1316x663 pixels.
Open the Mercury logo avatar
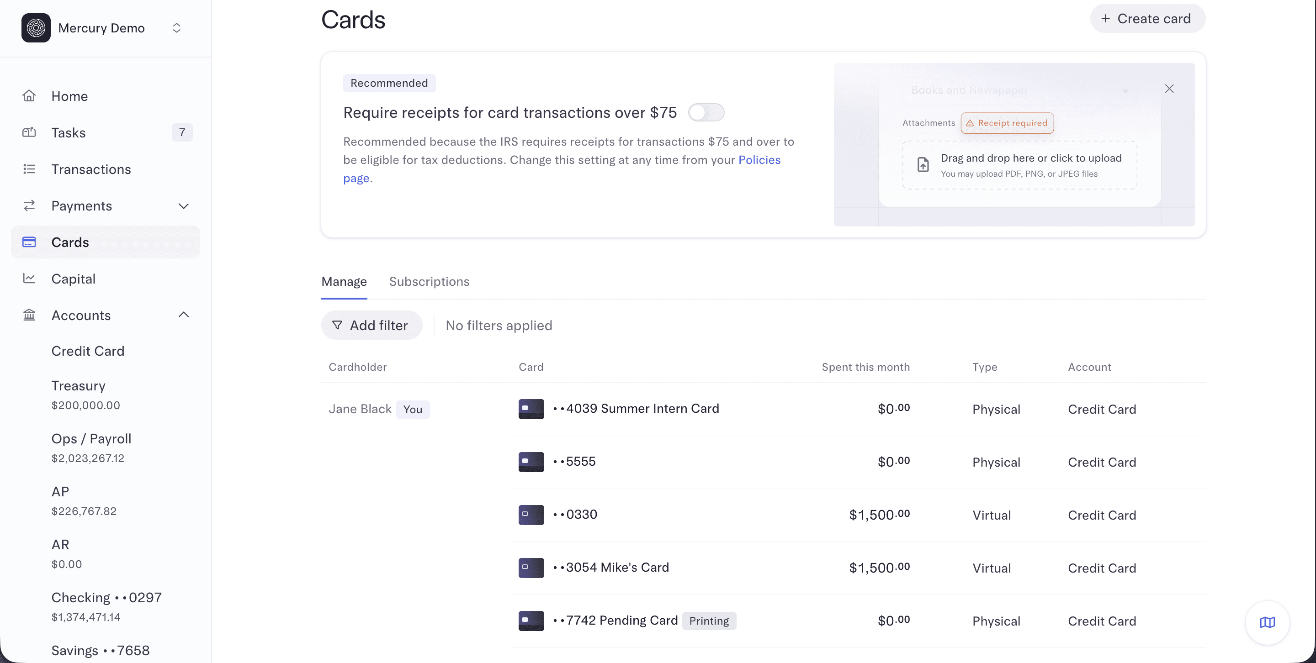pyautogui.click(x=36, y=27)
